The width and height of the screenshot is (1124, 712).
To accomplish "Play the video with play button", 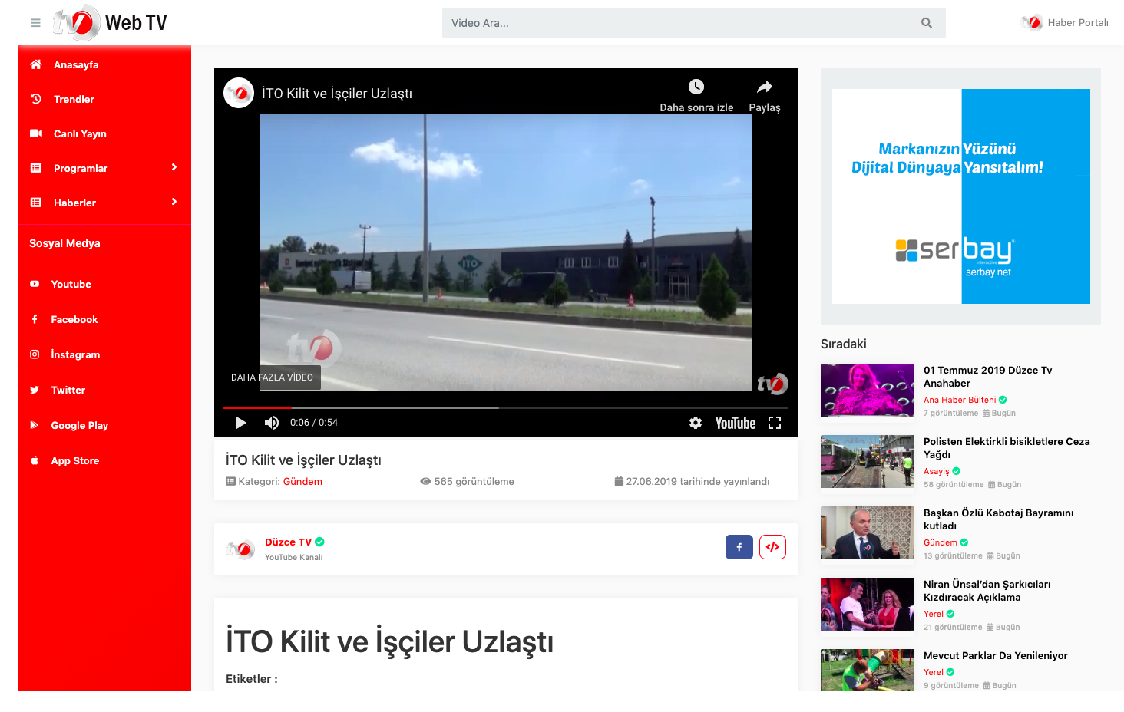I will pos(241,423).
